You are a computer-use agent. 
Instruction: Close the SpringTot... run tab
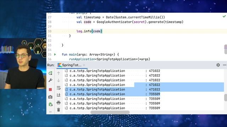(84, 65)
